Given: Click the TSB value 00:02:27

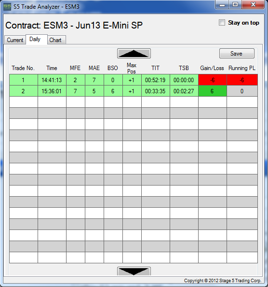Looking at the screenshot, I should tap(184, 91).
